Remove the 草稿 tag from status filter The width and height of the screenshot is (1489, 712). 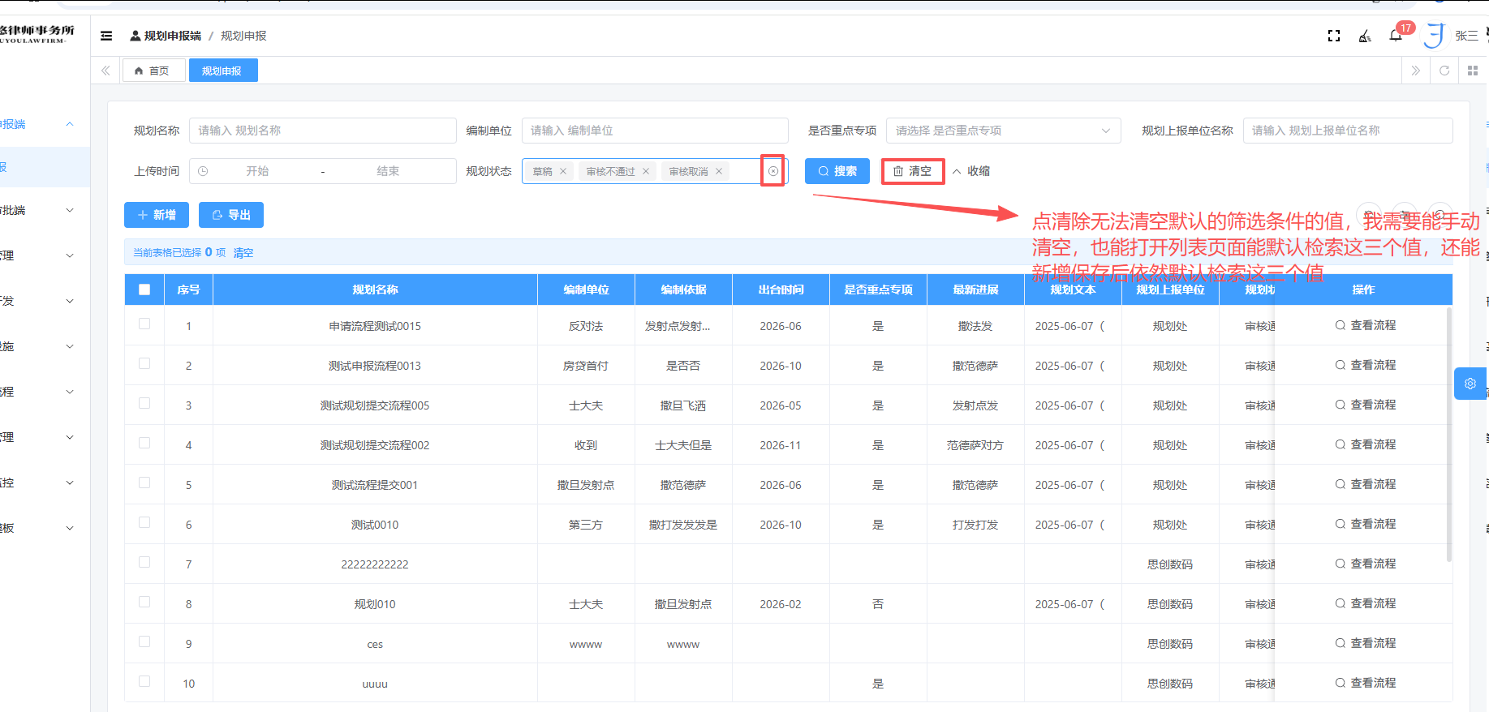(x=563, y=171)
